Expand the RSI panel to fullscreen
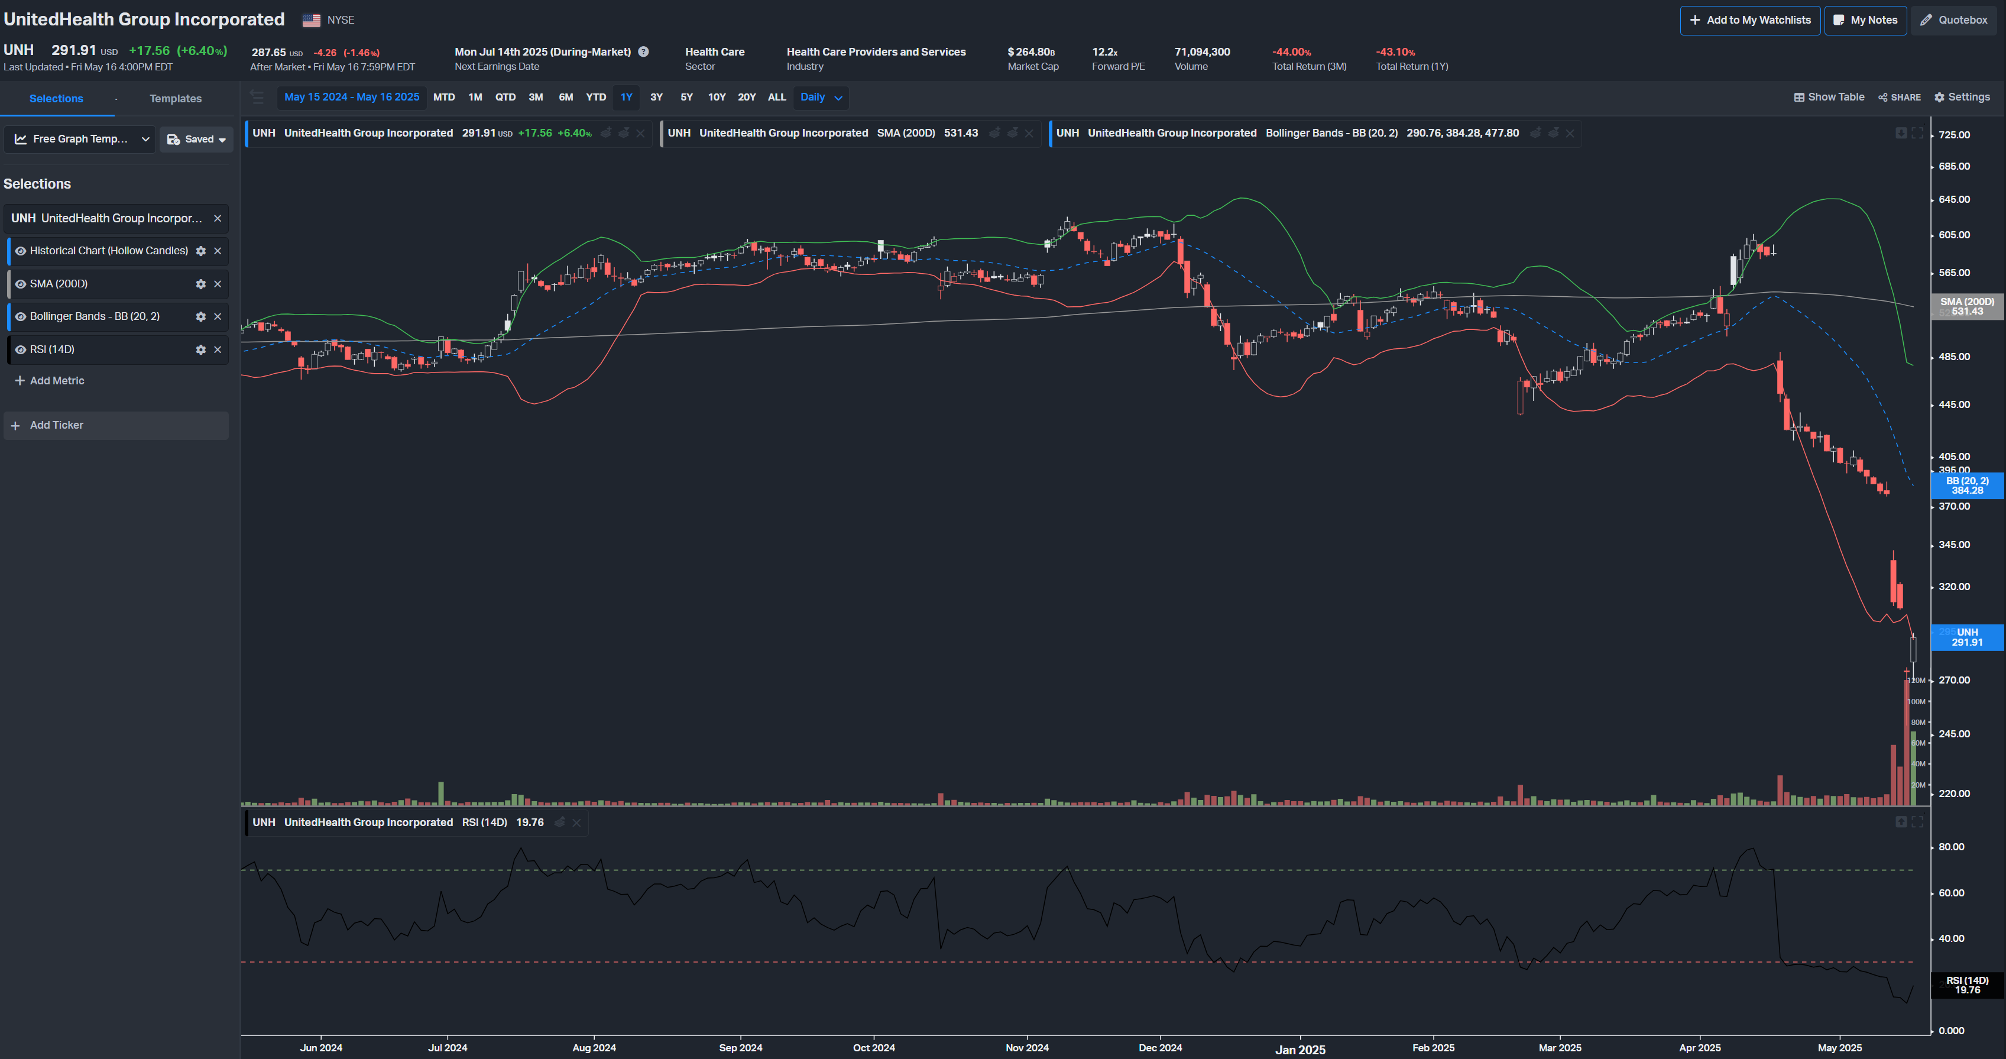This screenshot has width=2006, height=1059. (x=1917, y=822)
